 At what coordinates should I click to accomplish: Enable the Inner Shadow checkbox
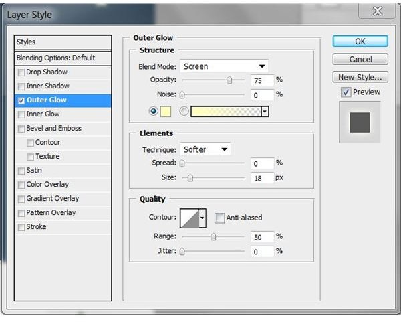click(21, 86)
